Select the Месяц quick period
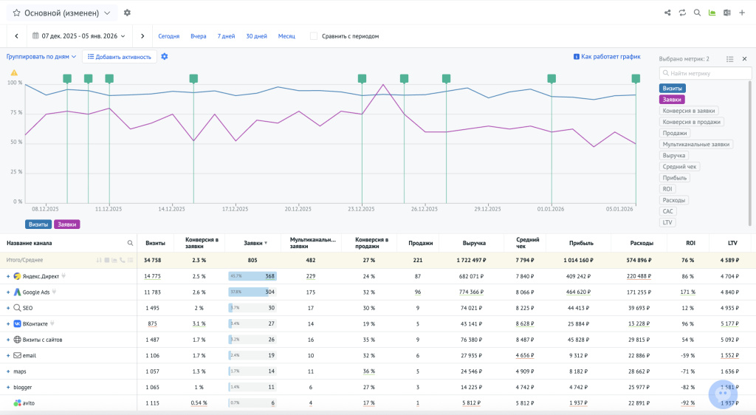Screen dimensions: 756x415 tap(286, 35)
